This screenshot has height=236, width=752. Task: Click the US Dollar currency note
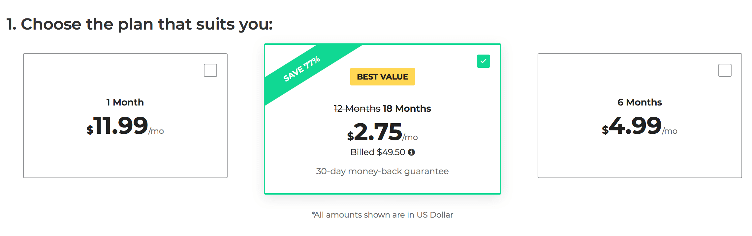point(382,215)
